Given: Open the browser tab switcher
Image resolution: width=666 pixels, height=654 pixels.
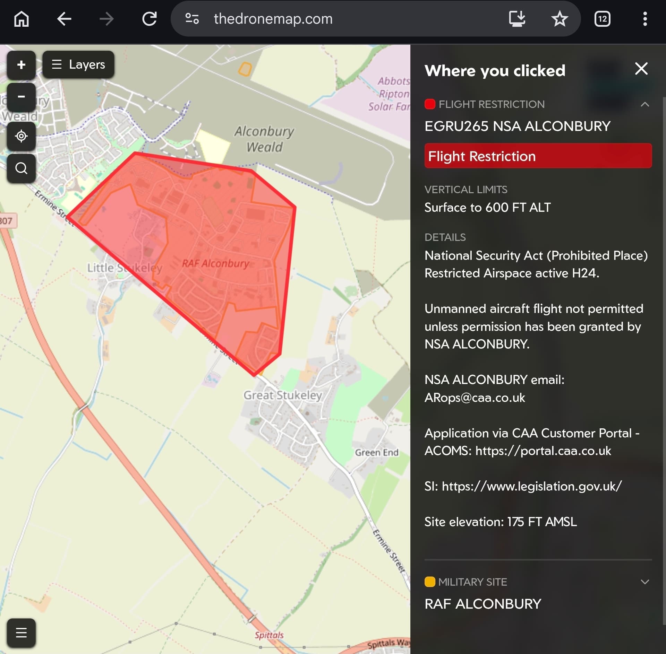Looking at the screenshot, I should point(602,19).
